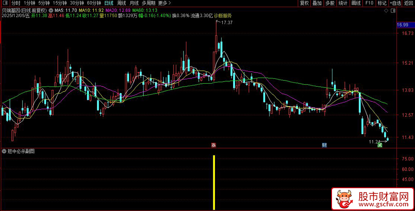The height and width of the screenshot is (211, 415).
Task: Click the green 减 marker below the chart
Action: coord(380,145)
